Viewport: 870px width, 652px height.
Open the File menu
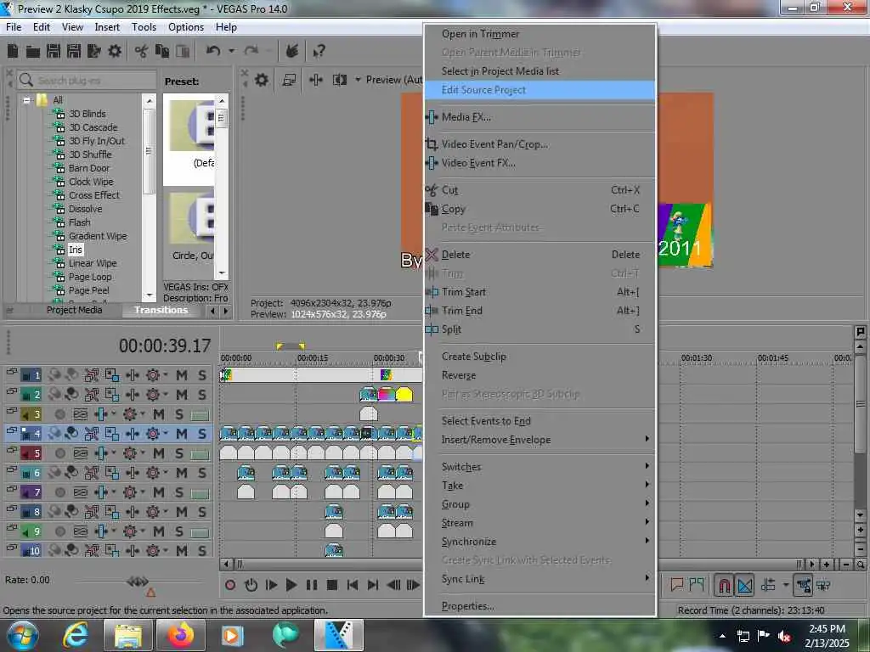(x=14, y=26)
